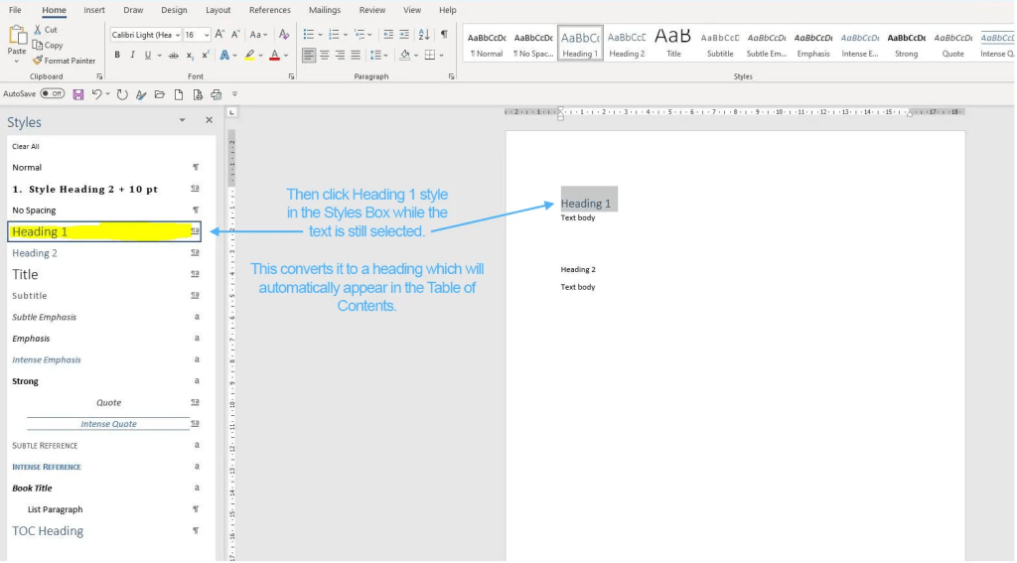
Task: Decrease paragraph indent
Action: click(388, 35)
